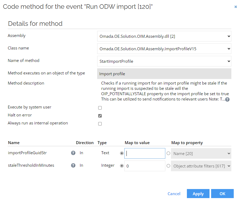
Task: Close the code method dialog
Action: (236, 7)
